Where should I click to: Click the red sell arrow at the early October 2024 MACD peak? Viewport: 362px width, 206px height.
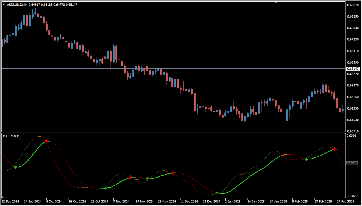coord(46,141)
